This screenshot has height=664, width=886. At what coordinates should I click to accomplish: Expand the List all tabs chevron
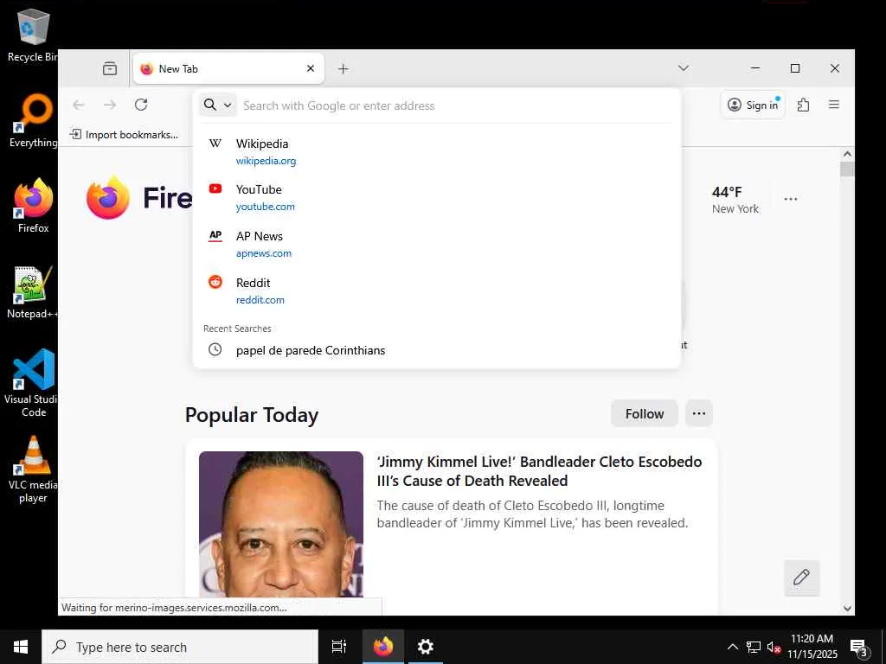click(x=684, y=67)
